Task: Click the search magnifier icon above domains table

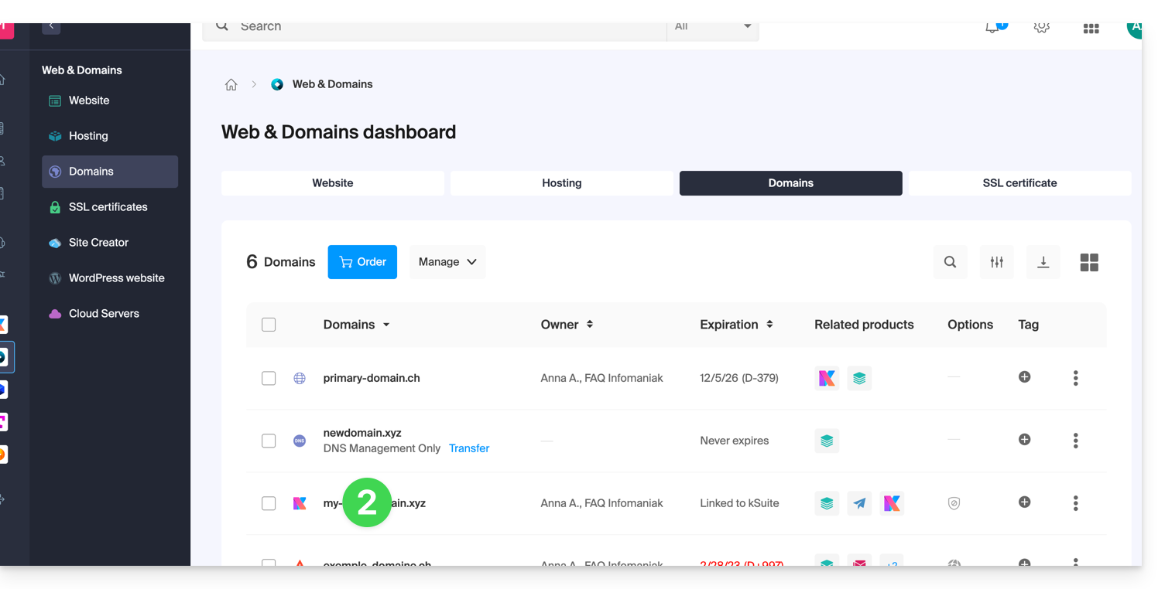Action: coord(950,262)
